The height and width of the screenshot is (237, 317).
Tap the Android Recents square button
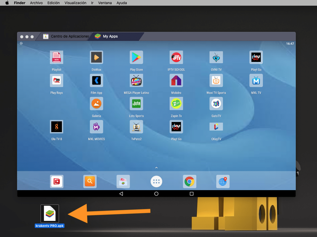pos(192,193)
